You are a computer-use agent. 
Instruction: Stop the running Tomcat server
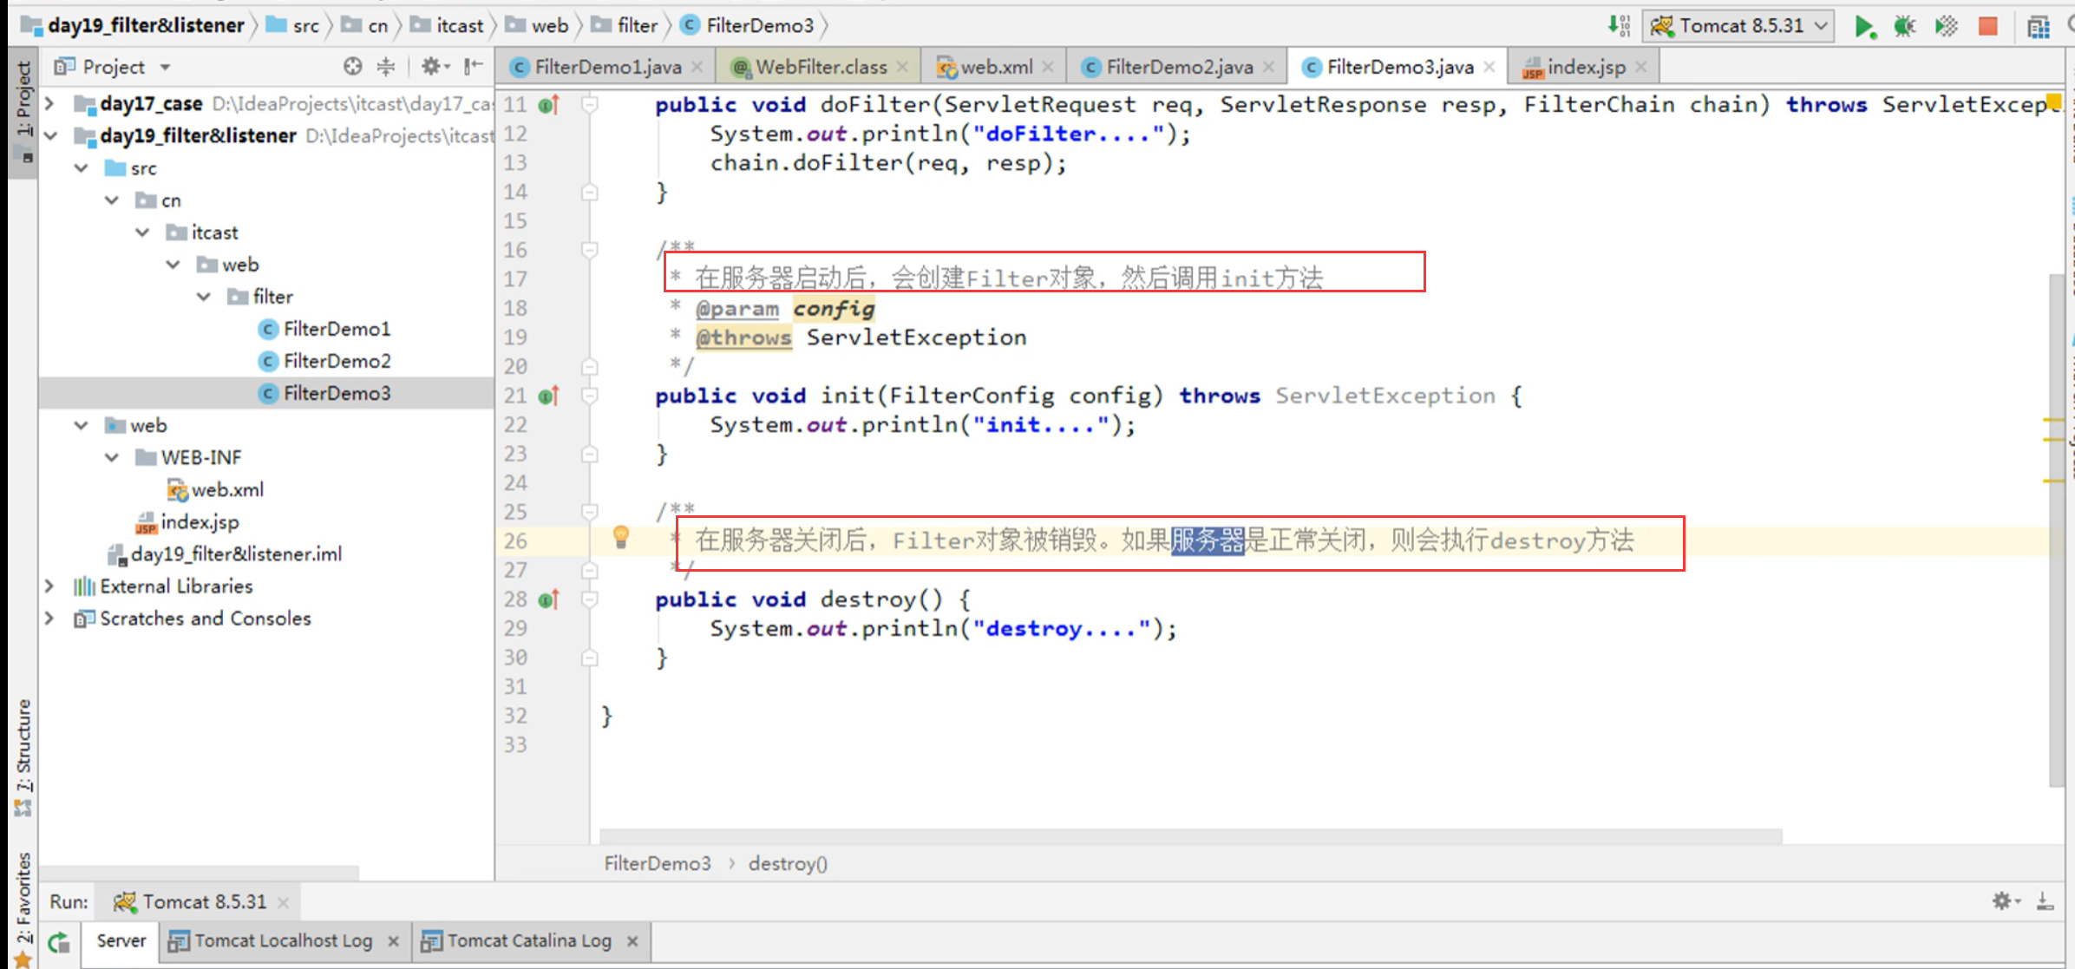pyautogui.click(x=1988, y=26)
